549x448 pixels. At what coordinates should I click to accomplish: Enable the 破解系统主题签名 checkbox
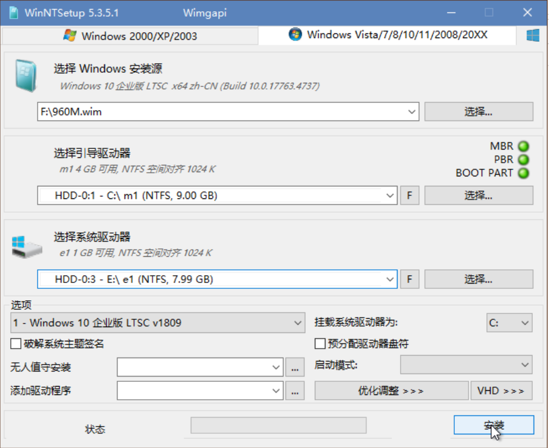point(15,344)
